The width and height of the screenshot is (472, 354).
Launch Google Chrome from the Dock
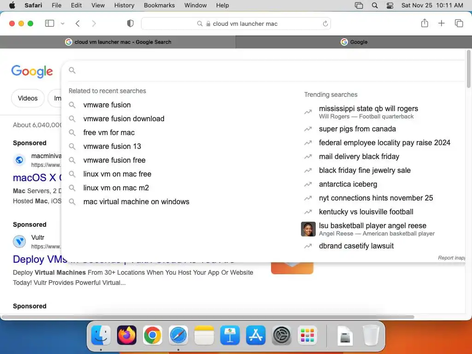pyautogui.click(x=152, y=335)
